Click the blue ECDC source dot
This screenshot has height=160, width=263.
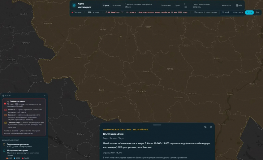coord(15,158)
